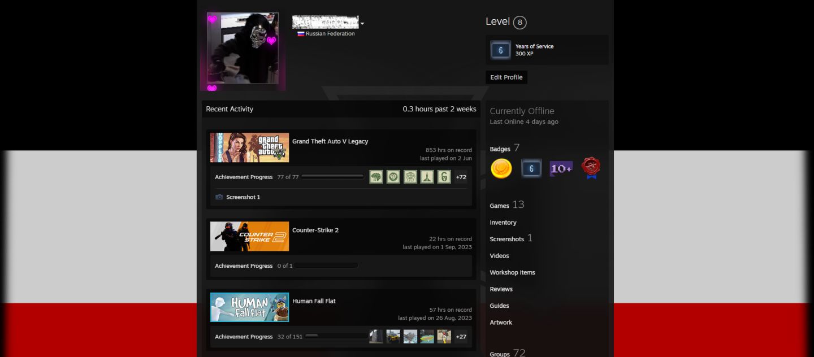Open the Inventory link
Image resolution: width=814 pixels, height=357 pixels.
tap(503, 223)
